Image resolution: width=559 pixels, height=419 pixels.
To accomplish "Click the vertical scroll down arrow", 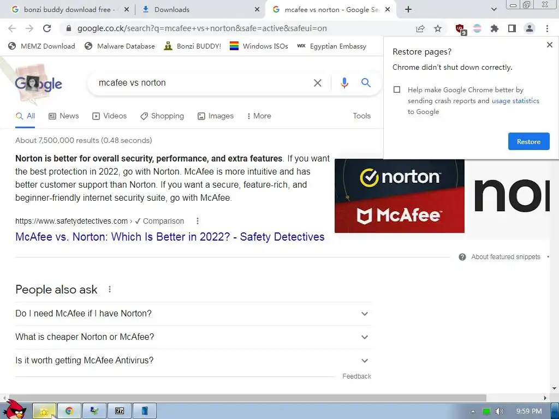I will tap(555, 388).
